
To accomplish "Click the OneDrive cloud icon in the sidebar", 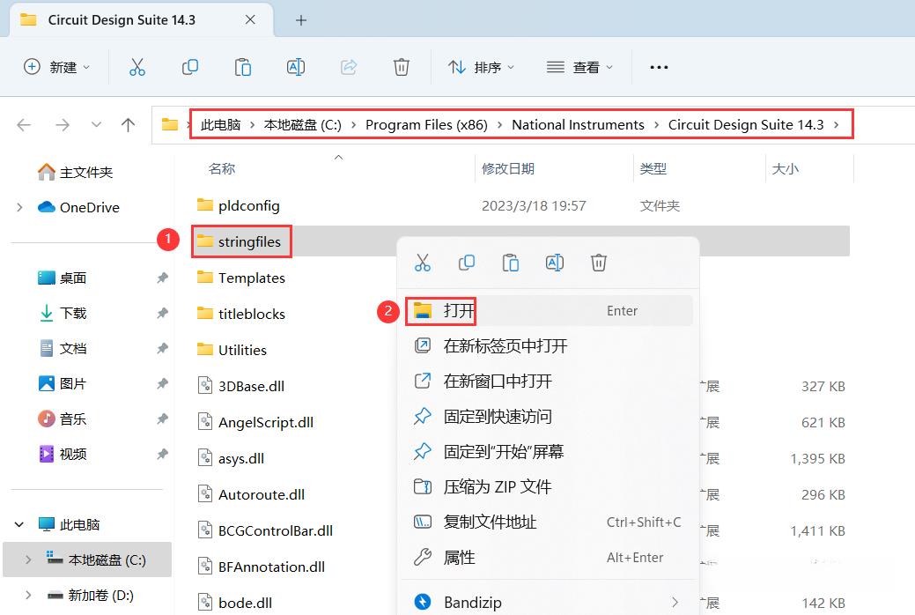I will (46, 207).
